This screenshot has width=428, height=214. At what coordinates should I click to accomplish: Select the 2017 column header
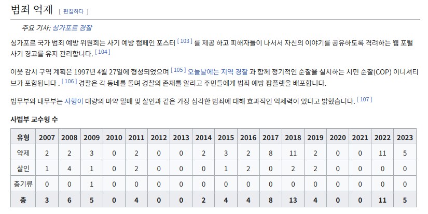click(x=271, y=137)
